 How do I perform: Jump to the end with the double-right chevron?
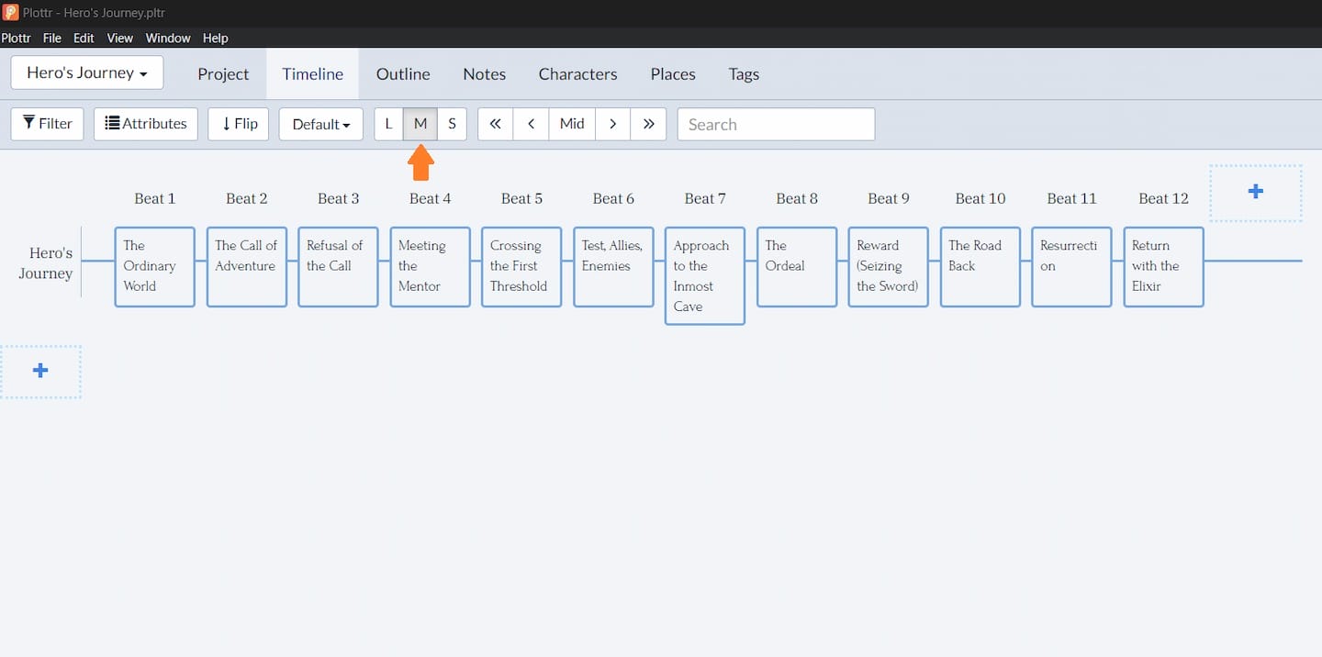click(649, 123)
